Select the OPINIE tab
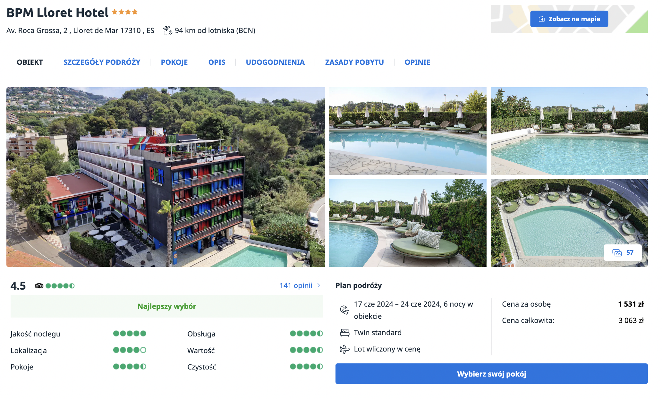 point(417,62)
